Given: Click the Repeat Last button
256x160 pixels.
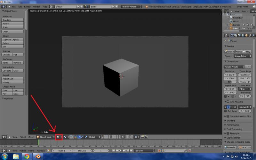Looking at the screenshot, I should [12, 79].
